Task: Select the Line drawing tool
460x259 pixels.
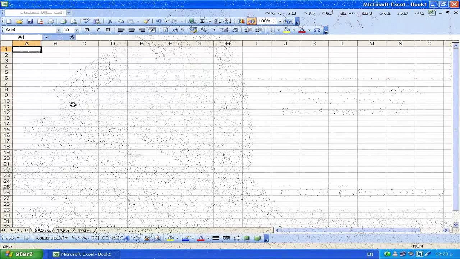Action: (75, 238)
